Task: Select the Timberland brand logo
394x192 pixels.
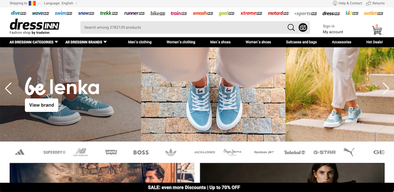Action: click(294, 152)
